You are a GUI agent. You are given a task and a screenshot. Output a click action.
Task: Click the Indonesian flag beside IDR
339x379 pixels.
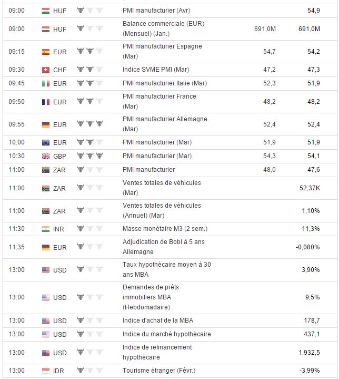(45, 371)
